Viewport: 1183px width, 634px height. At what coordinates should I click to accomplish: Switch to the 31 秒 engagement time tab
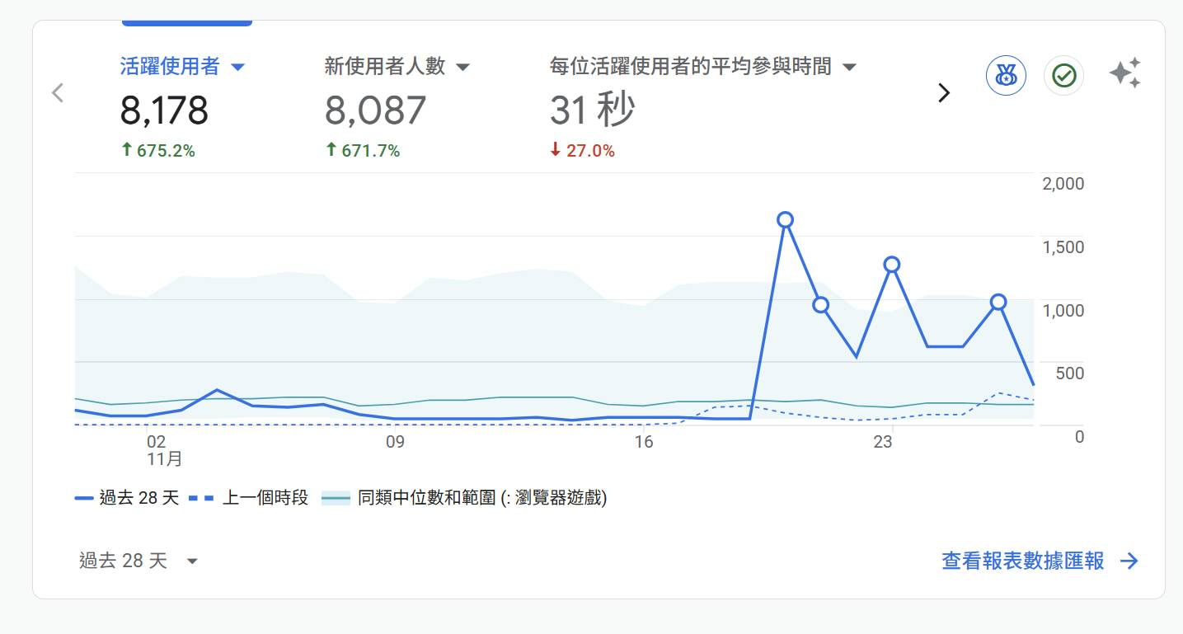click(x=592, y=110)
